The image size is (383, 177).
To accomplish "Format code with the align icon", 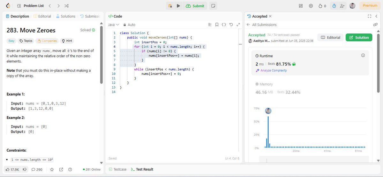I will [x=210, y=24].
